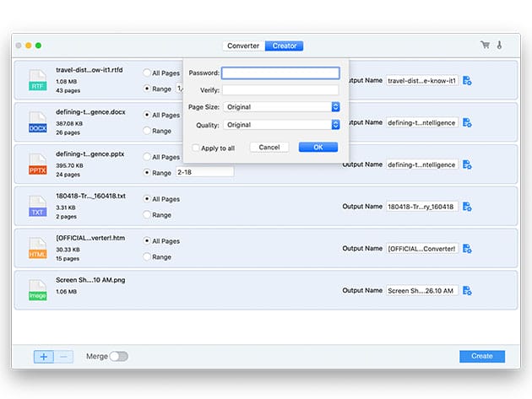Open output settings icon for OFFICIAL htm file
Viewport: 532px width, 399px height.
[x=467, y=249]
